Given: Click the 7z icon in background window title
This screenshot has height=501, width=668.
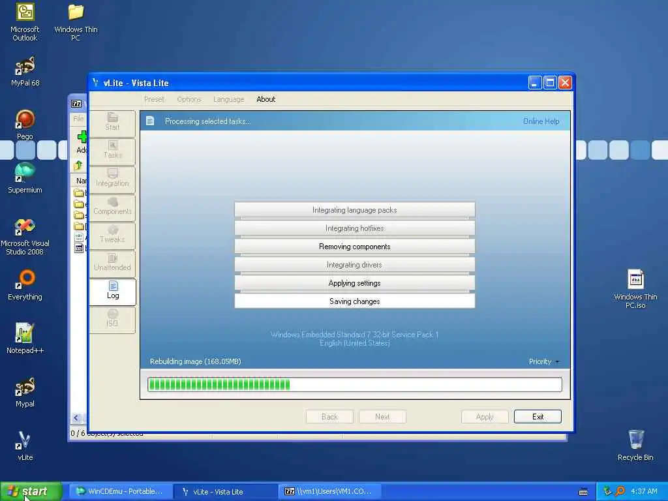Looking at the screenshot, I should click(76, 104).
